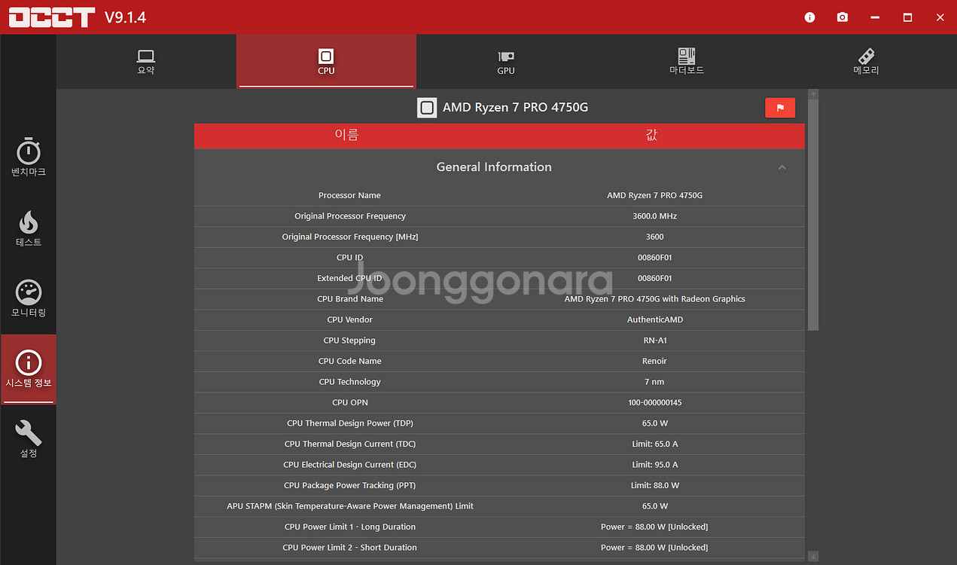Click the scrollbar up arrow
The height and width of the screenshot is (565, 957).
pos(812,93)
